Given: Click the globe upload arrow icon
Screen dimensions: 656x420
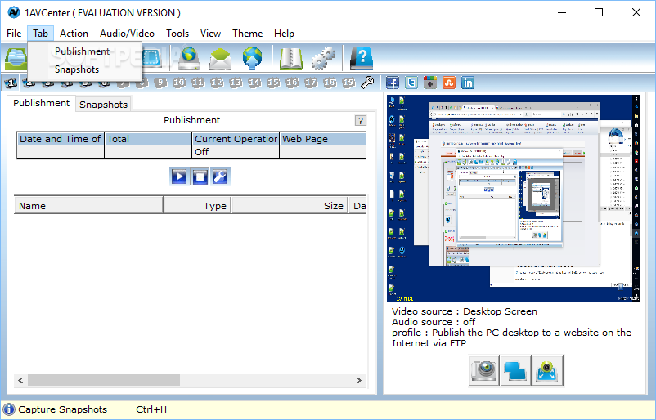Looking at the screenshot, I should tap(252, 59).
